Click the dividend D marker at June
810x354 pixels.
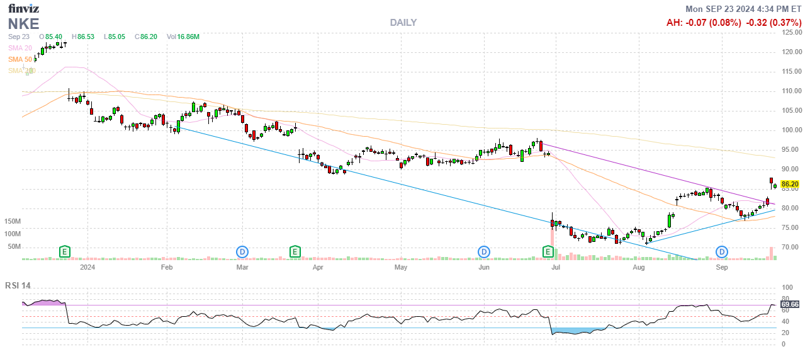pos(483,252)
